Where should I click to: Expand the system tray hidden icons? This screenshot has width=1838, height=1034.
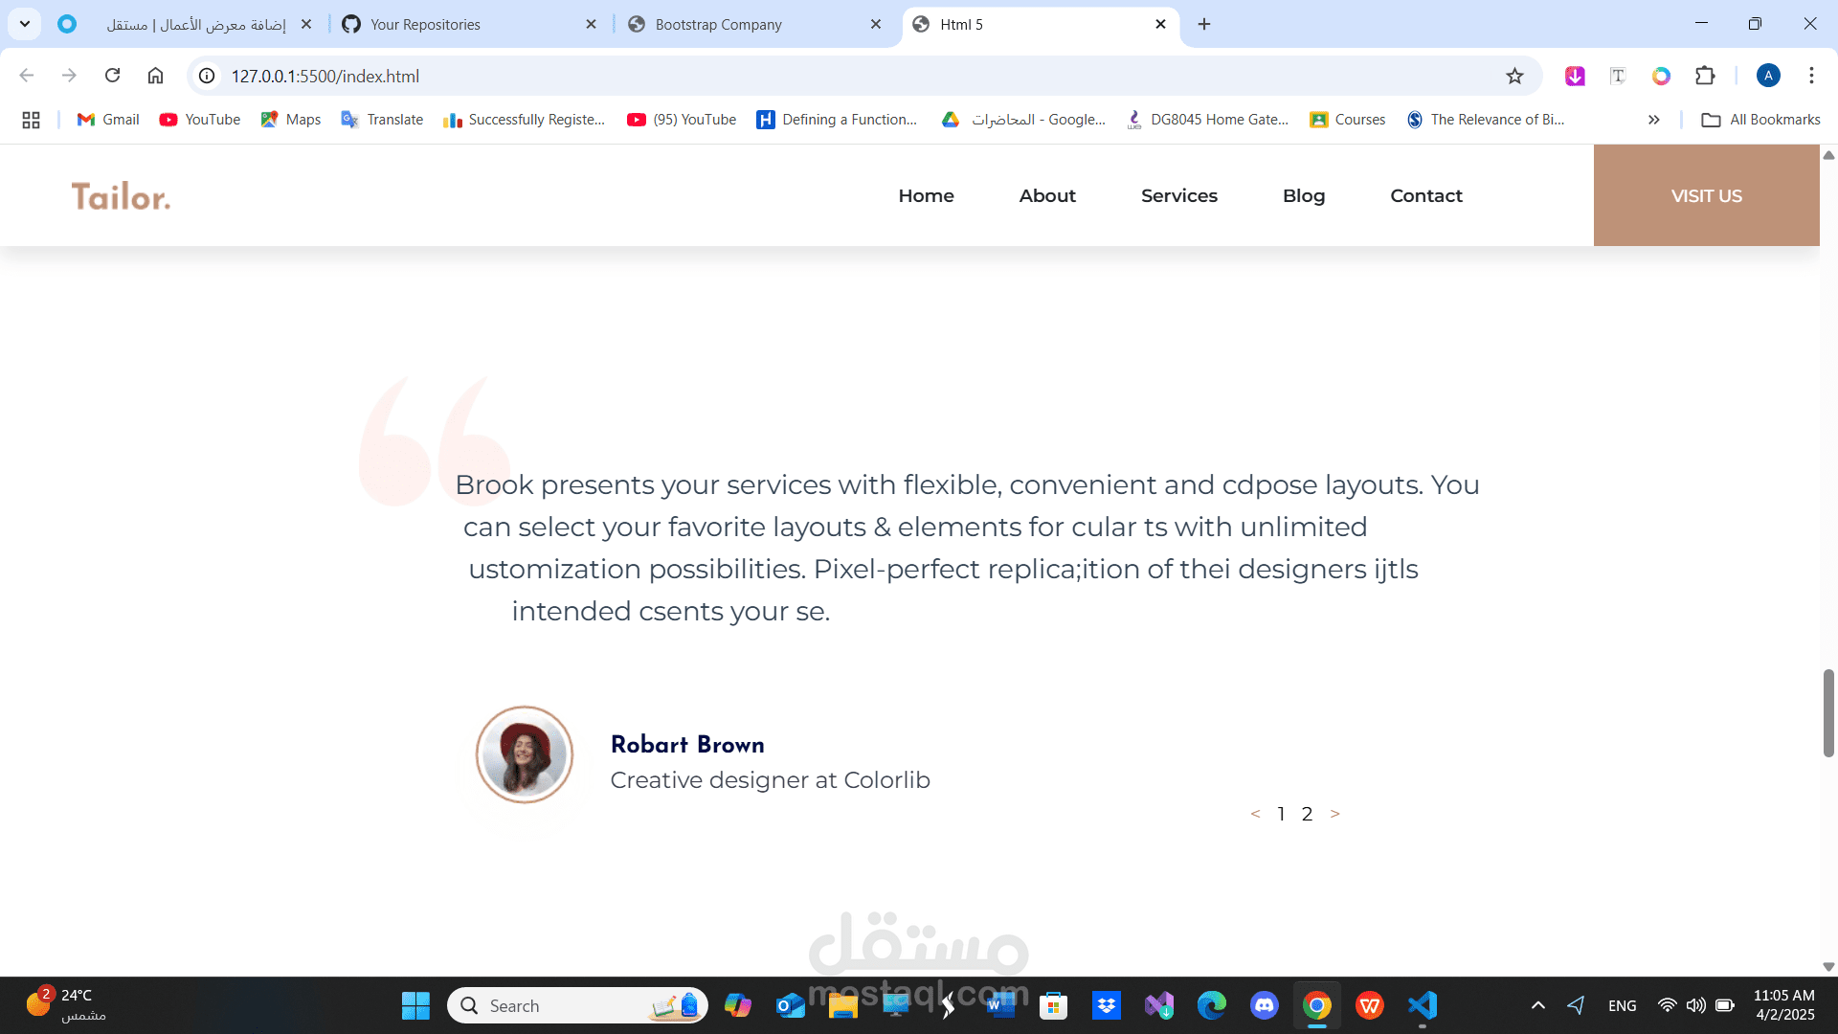(1537, 1005)
